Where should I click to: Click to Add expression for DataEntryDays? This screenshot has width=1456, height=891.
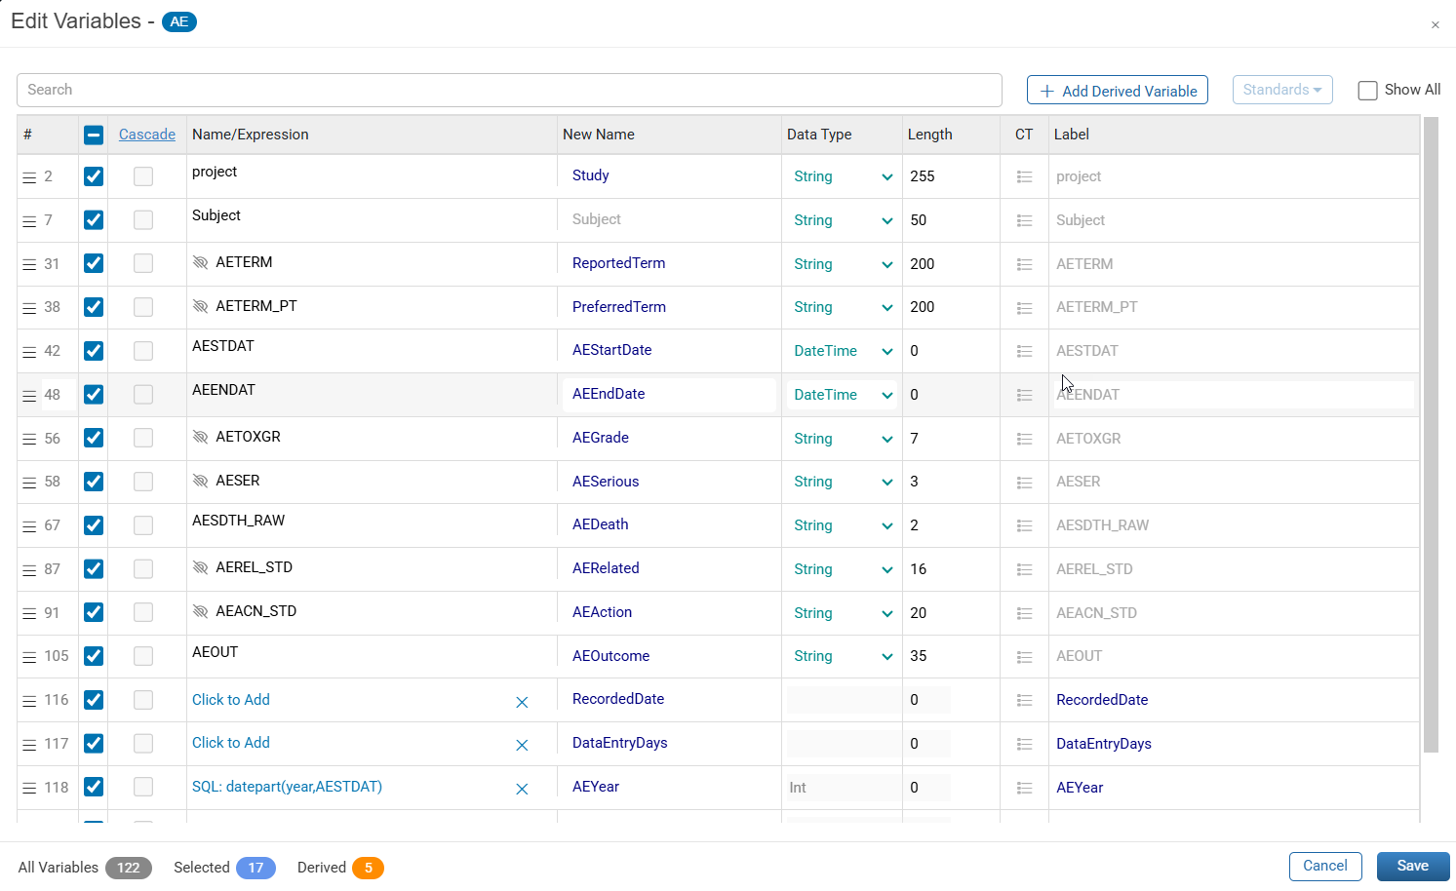tap(231, 743)
